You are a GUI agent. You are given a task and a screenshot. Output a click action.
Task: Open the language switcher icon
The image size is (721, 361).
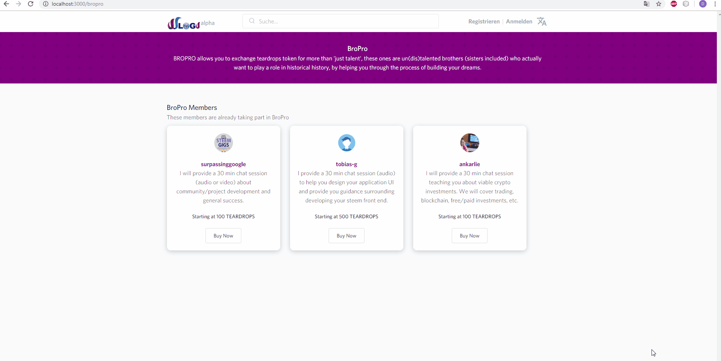542,21
